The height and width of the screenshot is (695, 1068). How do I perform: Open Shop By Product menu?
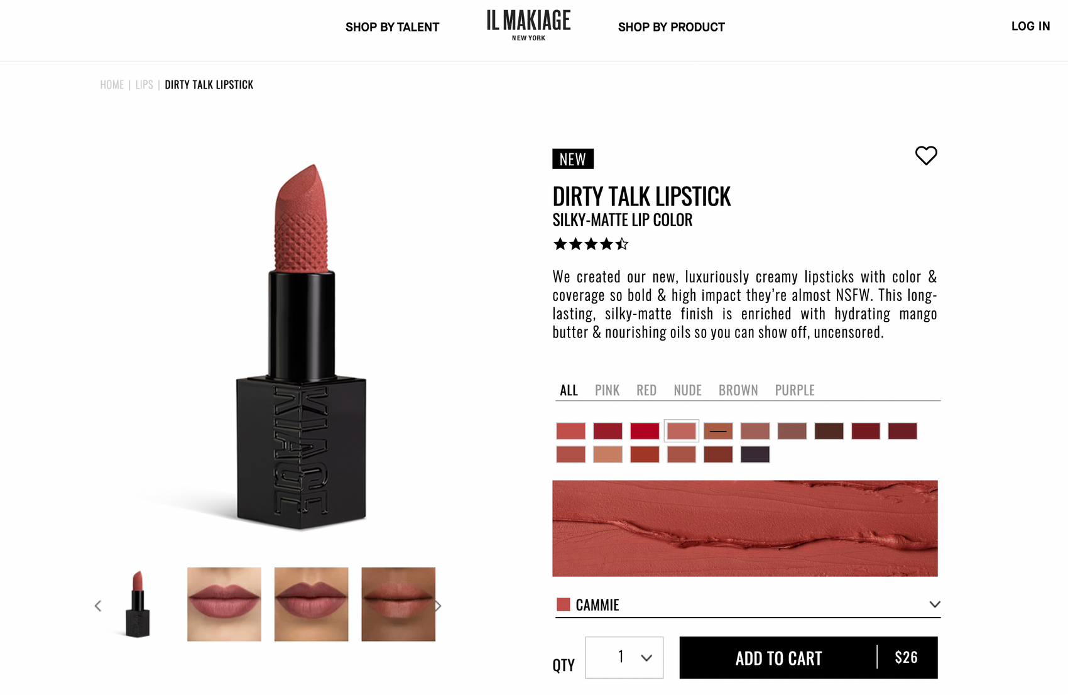[671, 27]
